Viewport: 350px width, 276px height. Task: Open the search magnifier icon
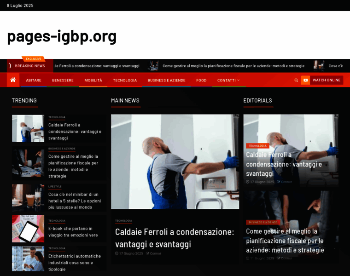296,80
